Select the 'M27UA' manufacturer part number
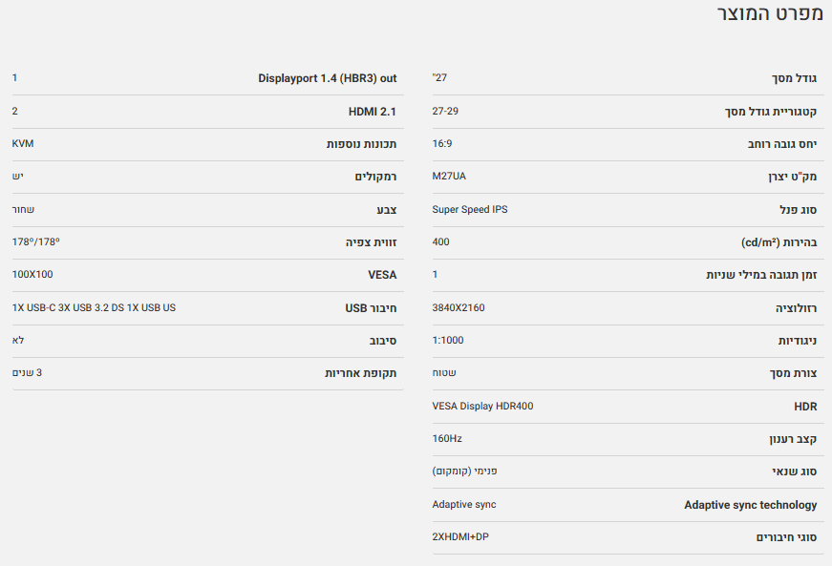Screen dimensions: 832x566 [449, 176]
